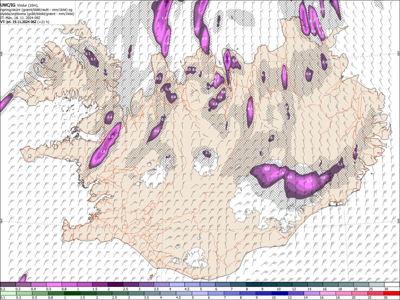Select the light lavender 4 swatch, top legend row
The image size is (400, 300).
coord(177,285)
